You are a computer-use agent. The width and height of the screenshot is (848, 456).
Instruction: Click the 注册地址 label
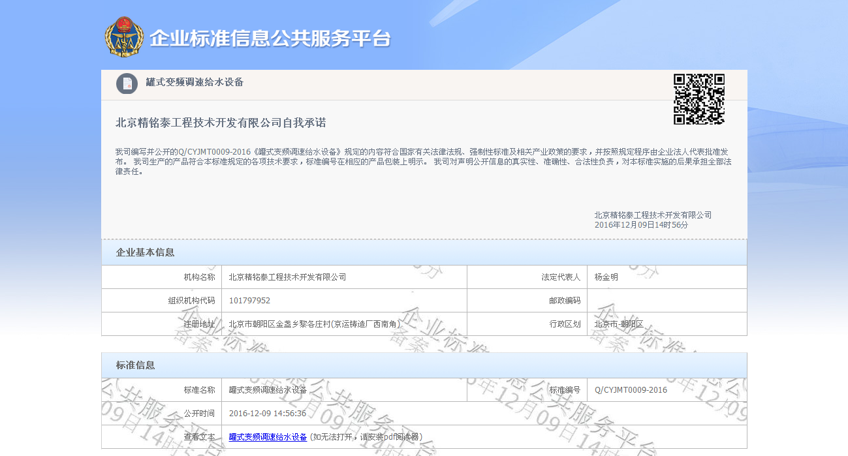click(199, 324)
